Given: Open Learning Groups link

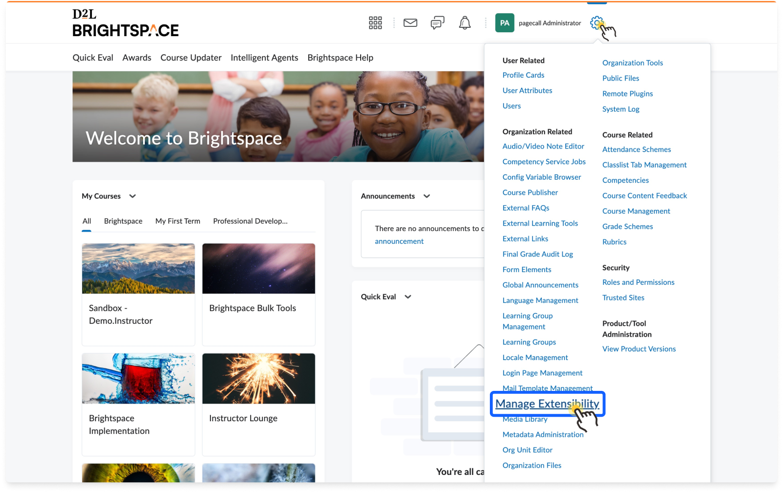Looking at the screenshot, I should pos(529,343).
